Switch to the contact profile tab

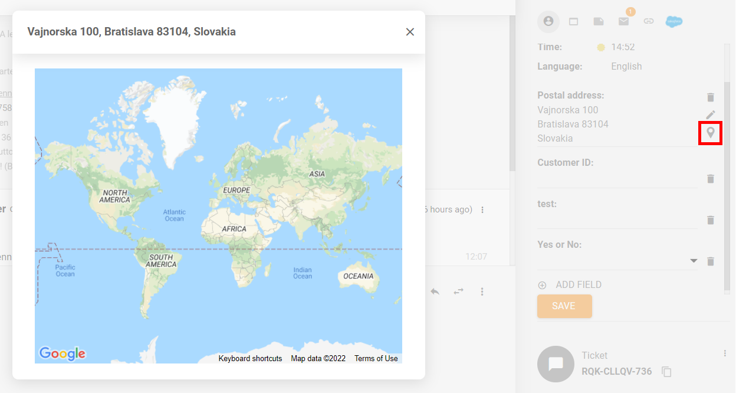(x=548, y=21)
